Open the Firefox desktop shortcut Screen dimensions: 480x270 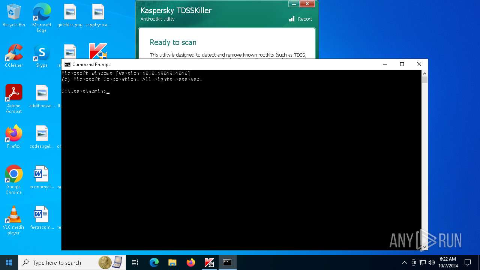(x=14, y=137)
